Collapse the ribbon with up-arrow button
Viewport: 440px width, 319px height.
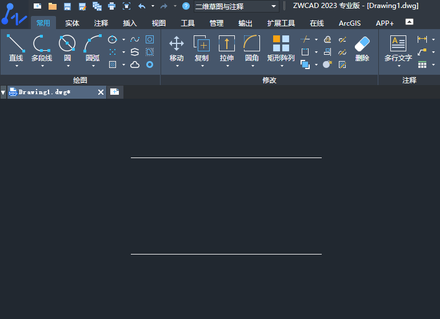point(409,22)
